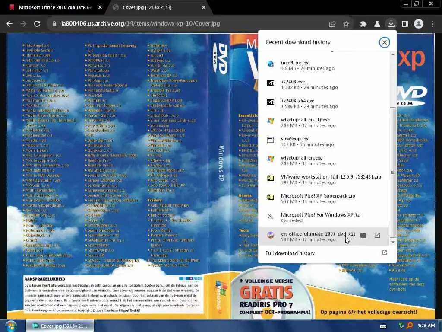Click the en office ultimate 2007 disc icon
The image size is (442, 332).
click(271, 235)
